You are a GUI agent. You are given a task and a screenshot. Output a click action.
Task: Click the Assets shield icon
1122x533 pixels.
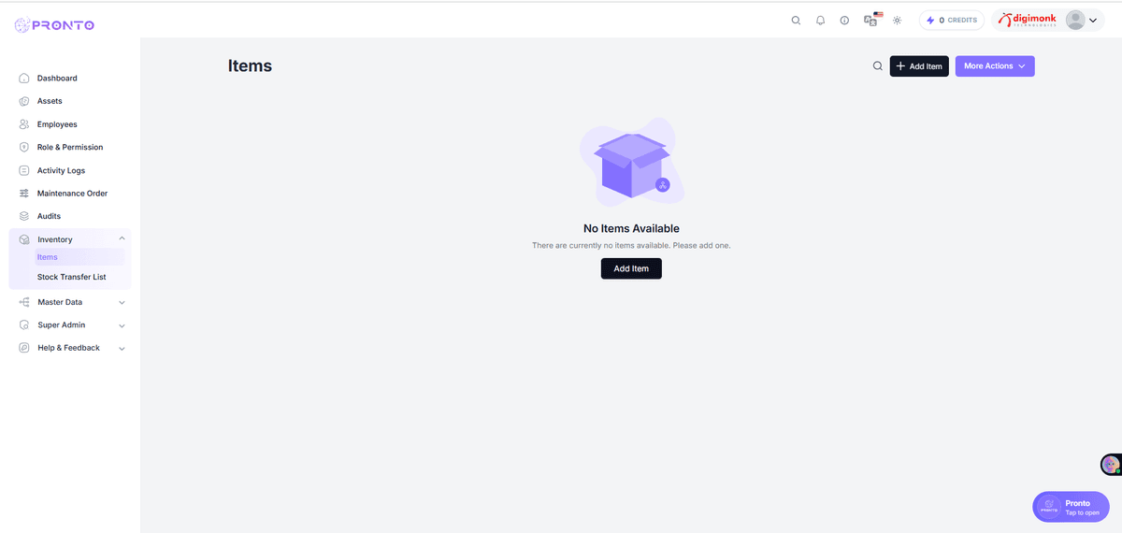[24, 101]
